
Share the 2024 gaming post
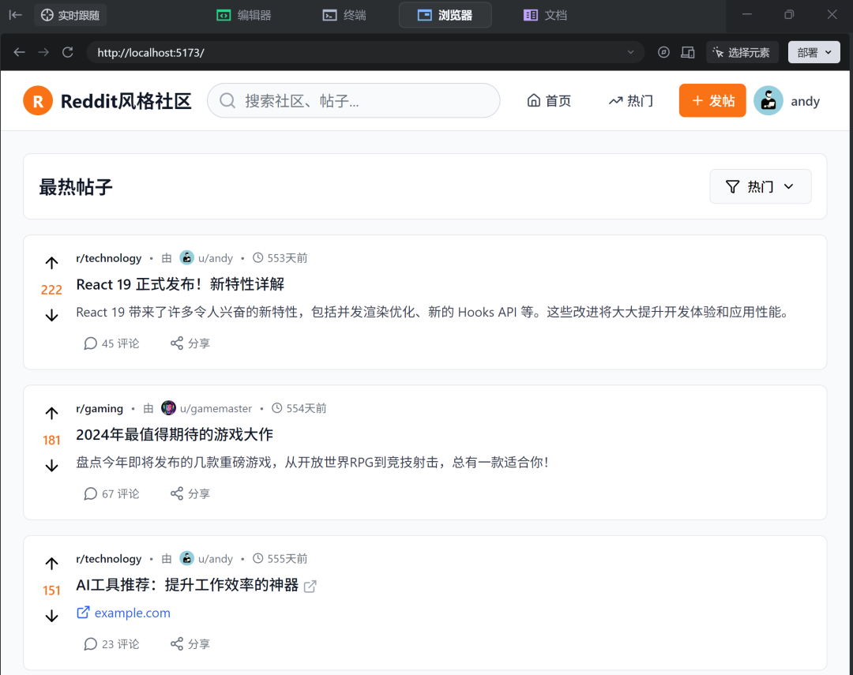click(190, 493)
